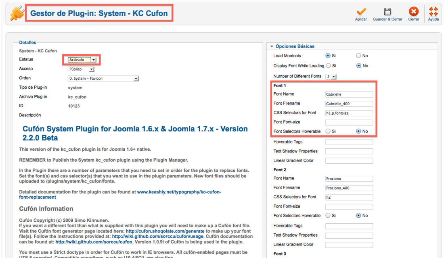The image size is (444, 258).
Task: Click the Font 1 Text Shadow Properties field
Action: pos(349,151)
